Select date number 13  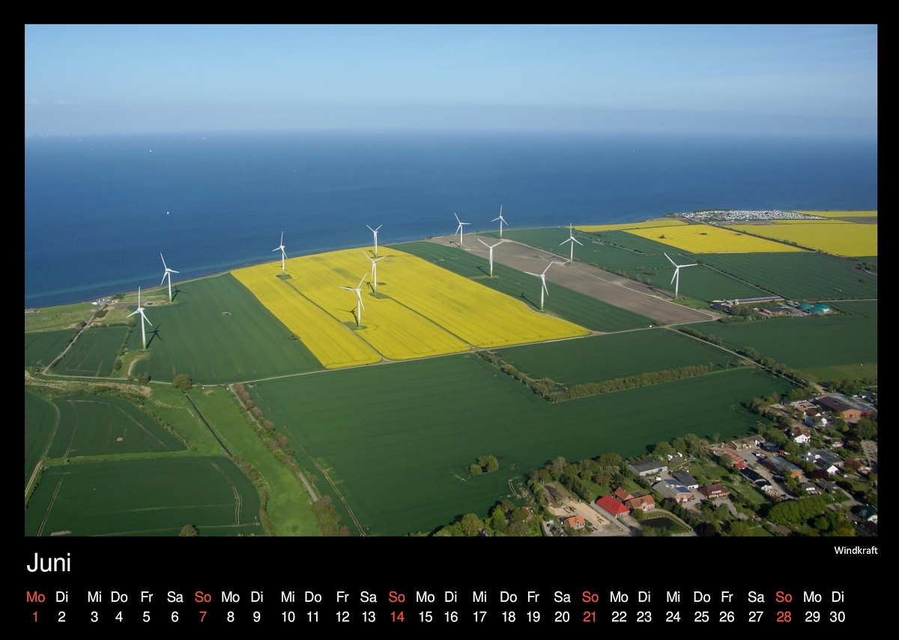(x=369, y=617)
